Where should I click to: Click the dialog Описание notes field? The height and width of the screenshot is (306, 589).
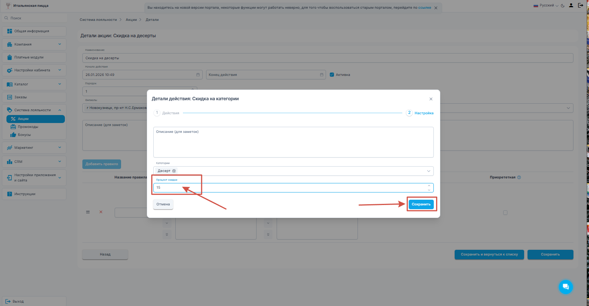tap(293, 142)
